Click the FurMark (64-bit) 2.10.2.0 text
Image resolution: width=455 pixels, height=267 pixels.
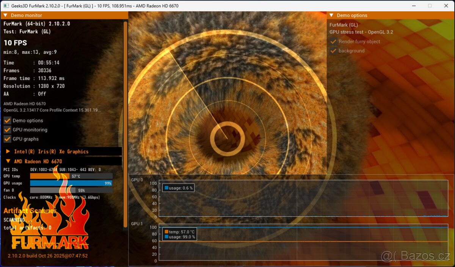(x=37, y=24)
